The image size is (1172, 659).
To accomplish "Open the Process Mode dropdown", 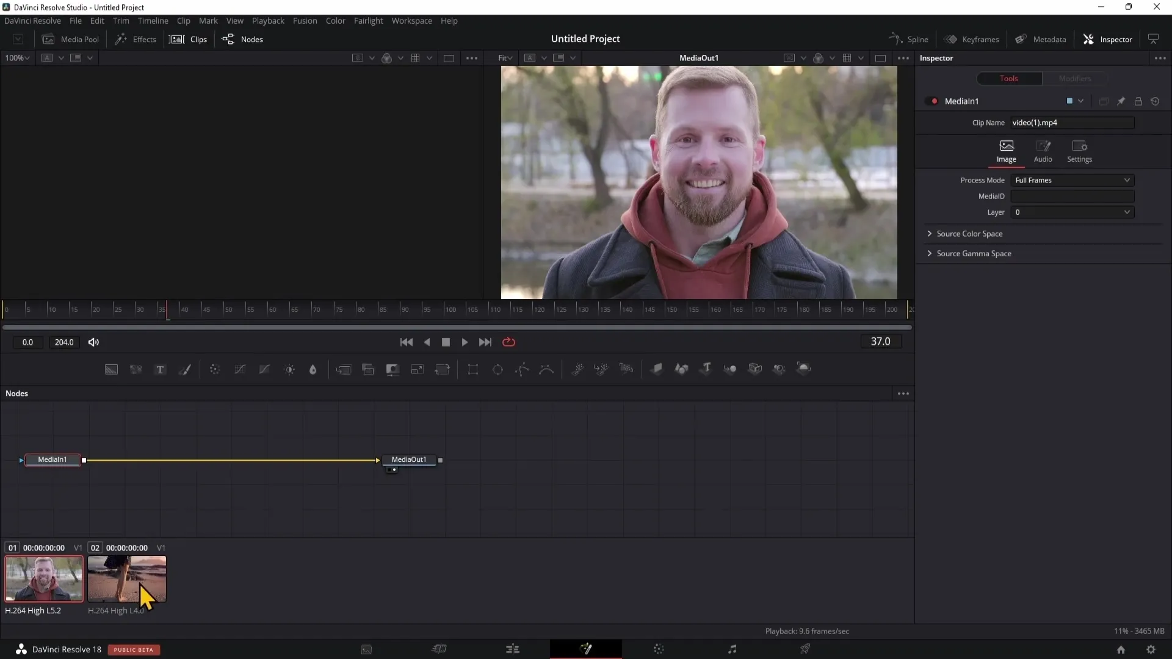I will pos(1073,180).
